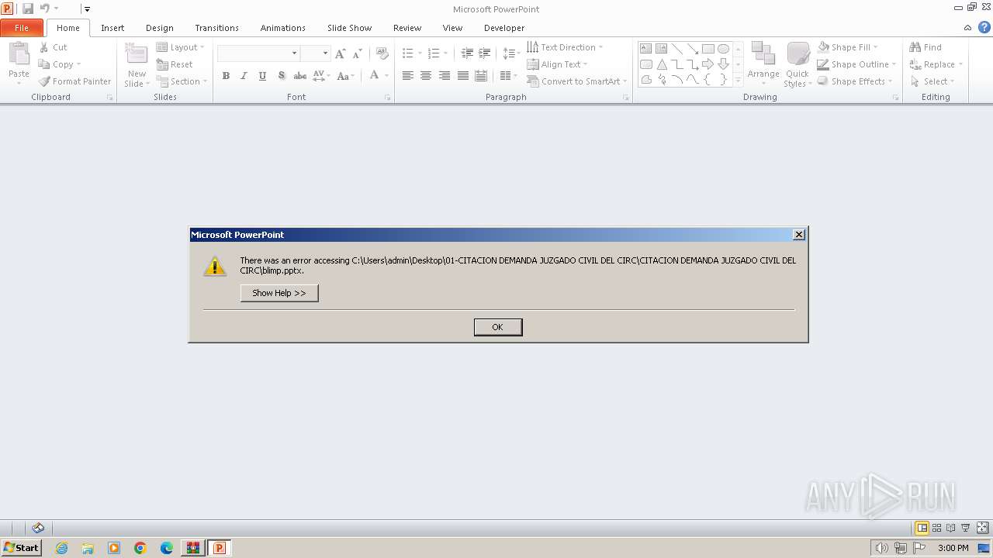Click the New Slide icon

[x=137, y=54]
